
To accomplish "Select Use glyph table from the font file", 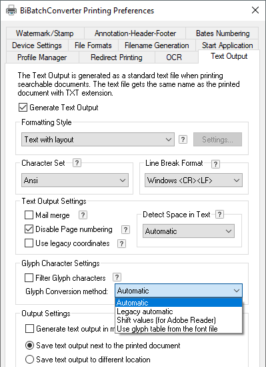I will click(179, 329).
